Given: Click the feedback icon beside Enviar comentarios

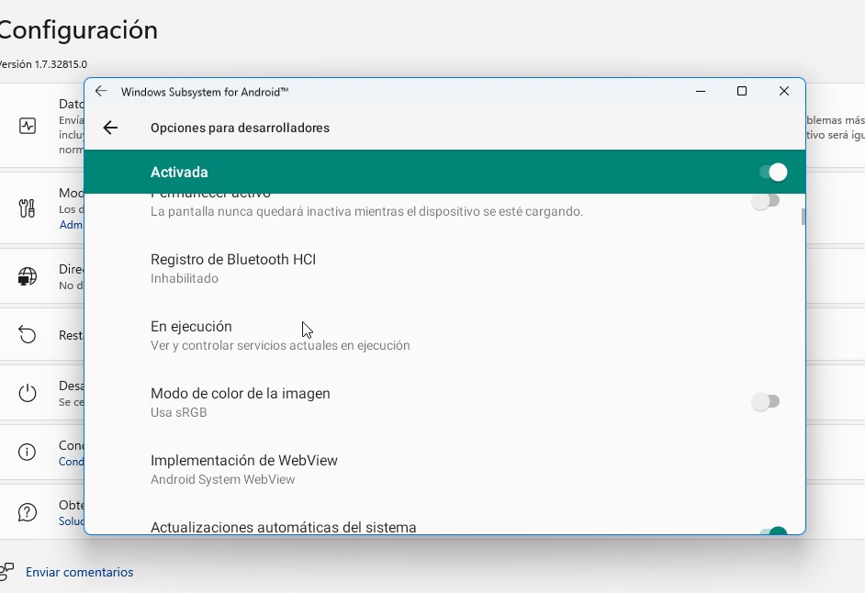Looking at the screenshot, I should point(6,572).
